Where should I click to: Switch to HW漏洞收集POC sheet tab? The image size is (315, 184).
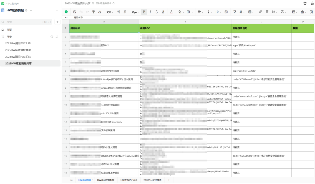[106, 180]
